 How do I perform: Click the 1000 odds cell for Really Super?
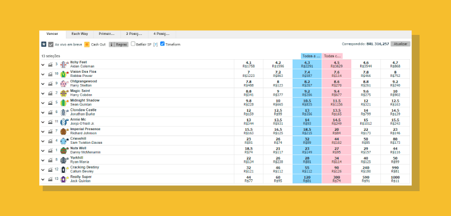(x=395, y=179)
